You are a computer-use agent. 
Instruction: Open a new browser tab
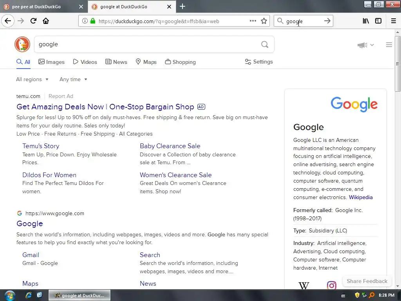(x=182, y=6)
